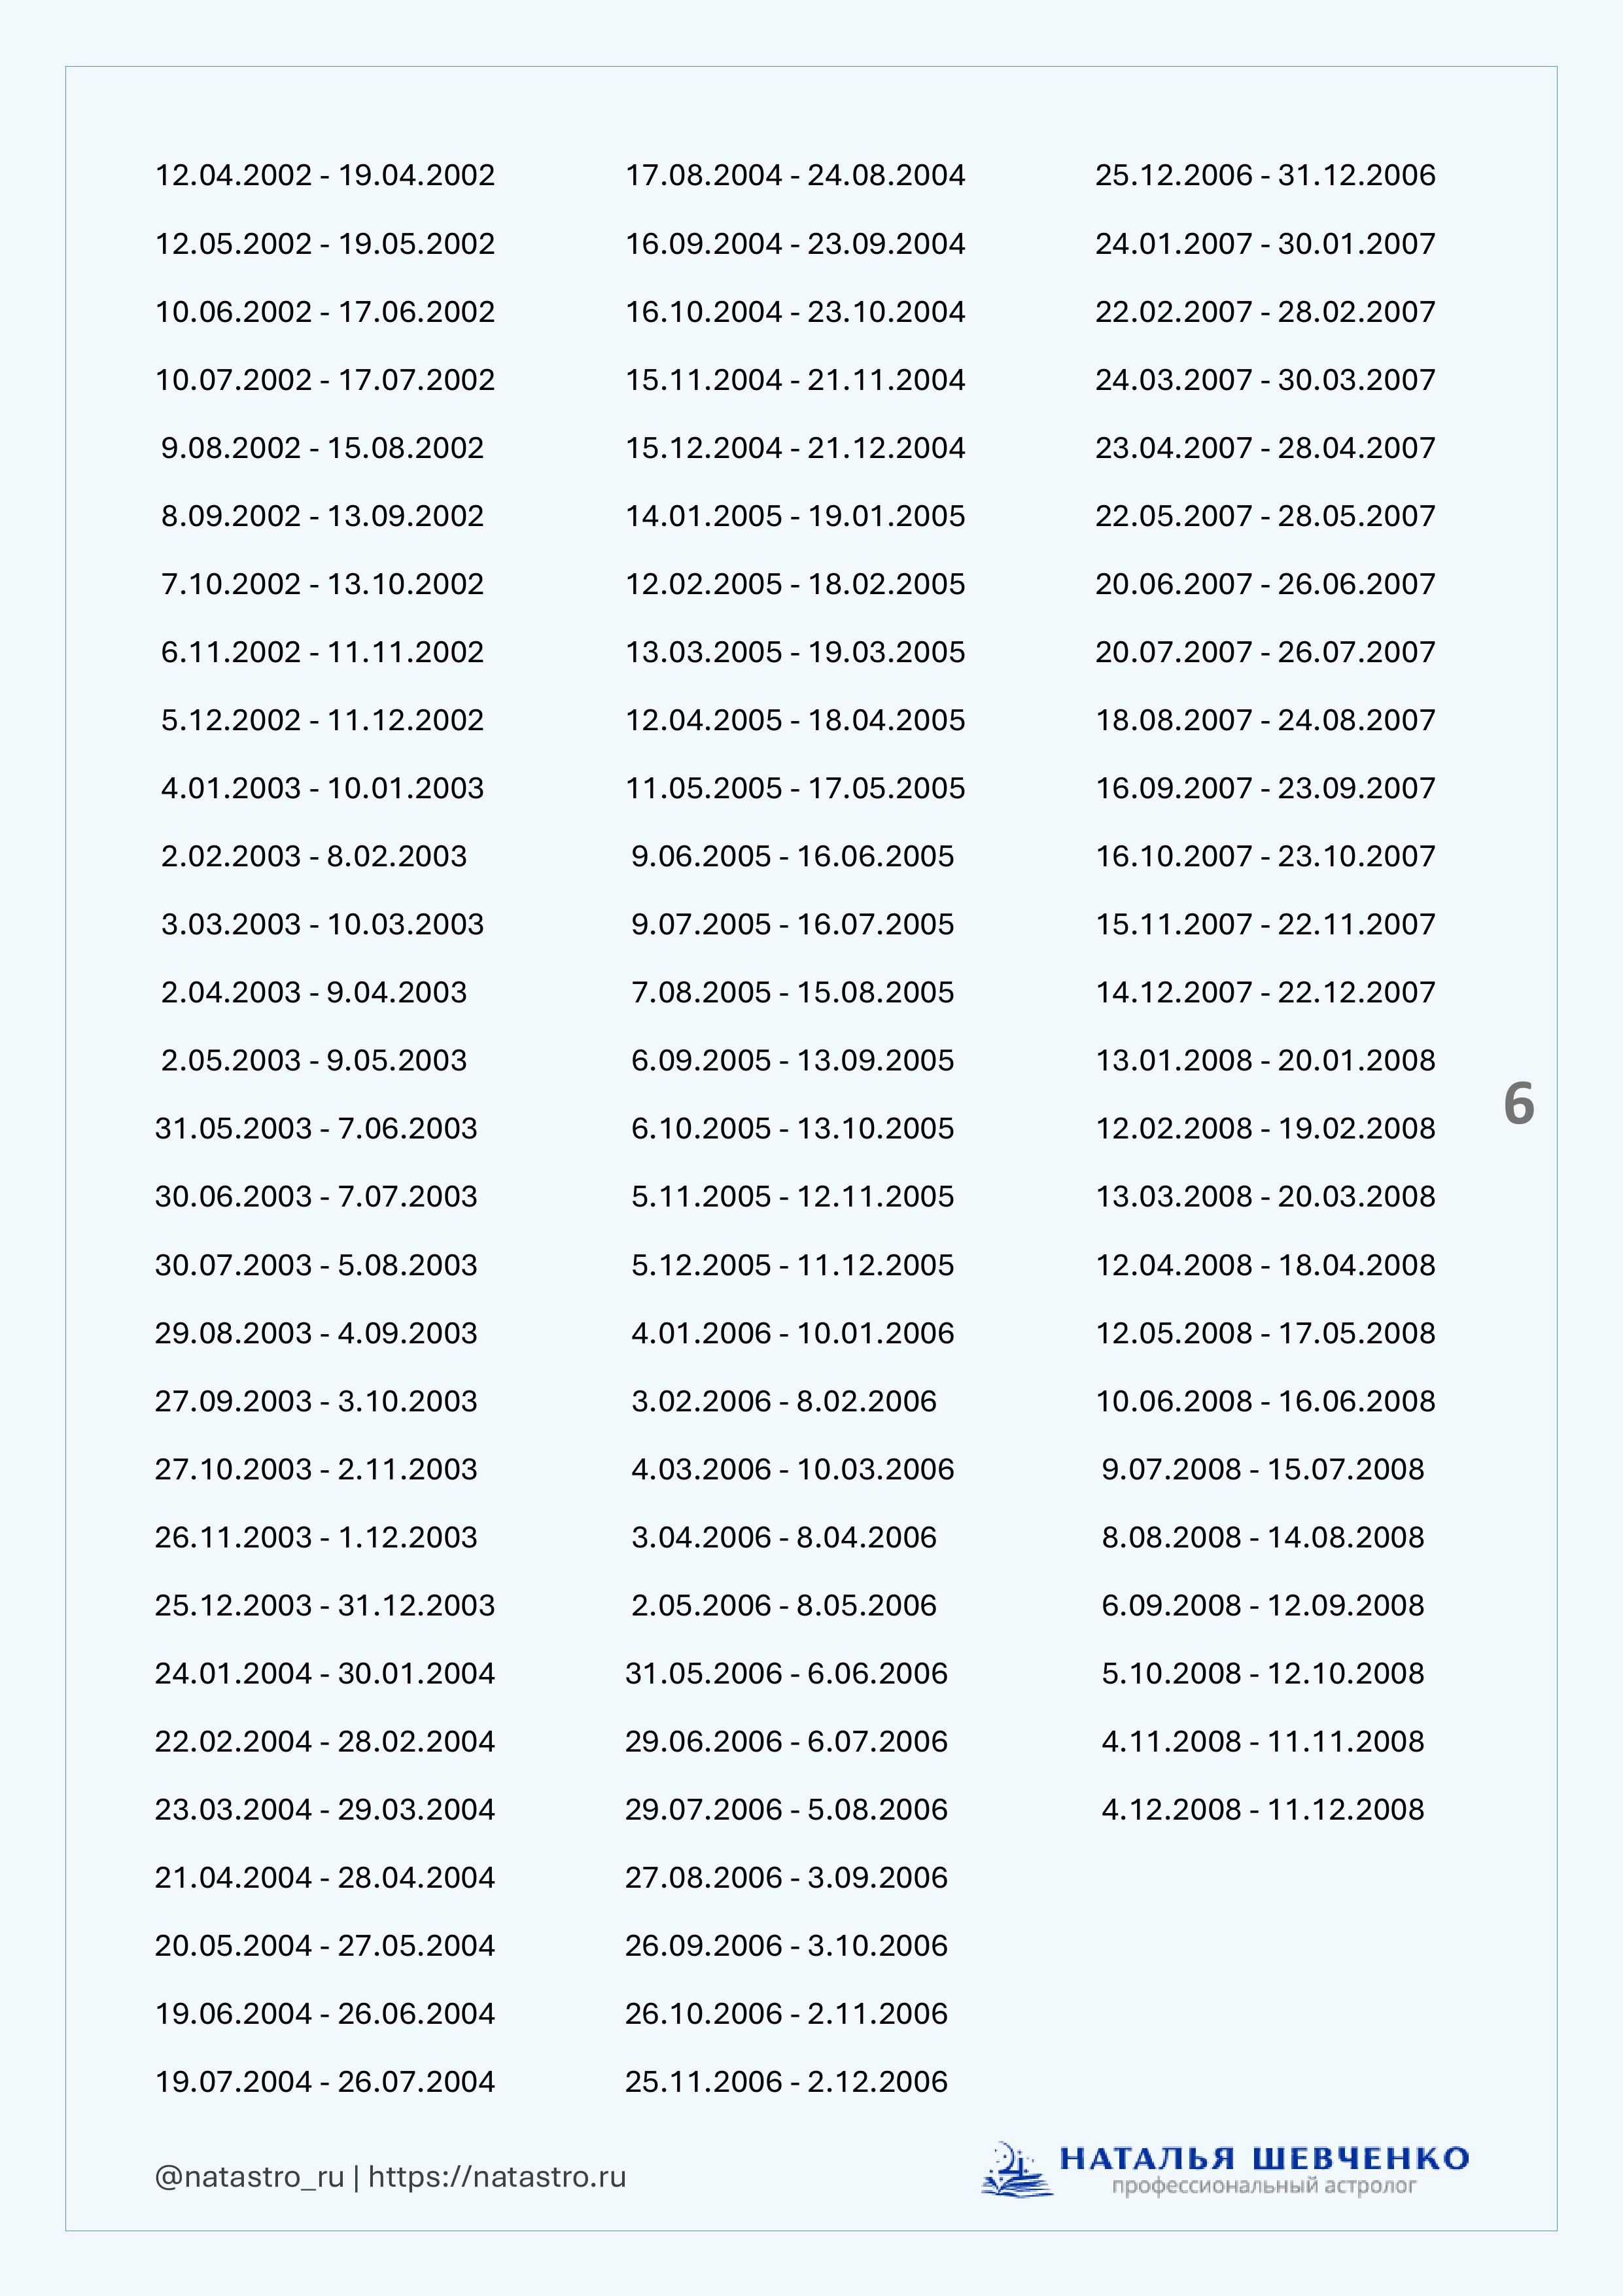The image size is (1623, 2296).
Task: Click the entry 9.07.2008 - 15.07.2008
Action: (1263, 1469)
